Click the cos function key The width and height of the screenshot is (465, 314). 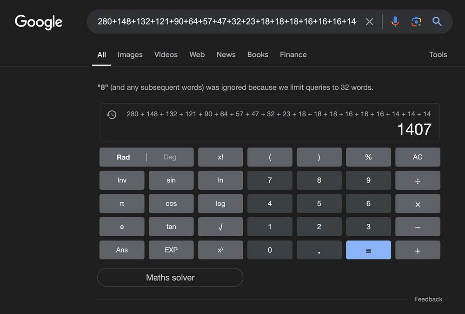tap(171, 204)
